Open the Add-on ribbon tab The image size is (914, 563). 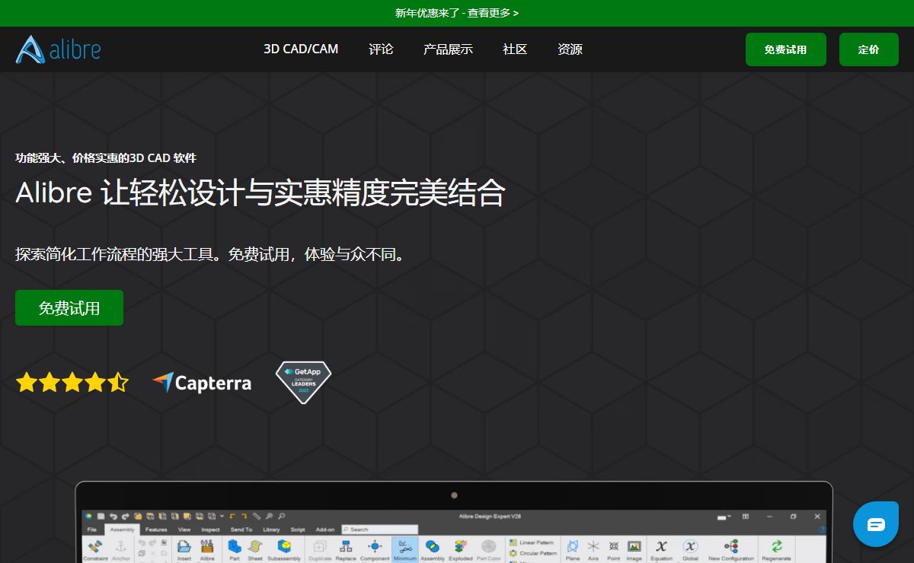(325, 530)
